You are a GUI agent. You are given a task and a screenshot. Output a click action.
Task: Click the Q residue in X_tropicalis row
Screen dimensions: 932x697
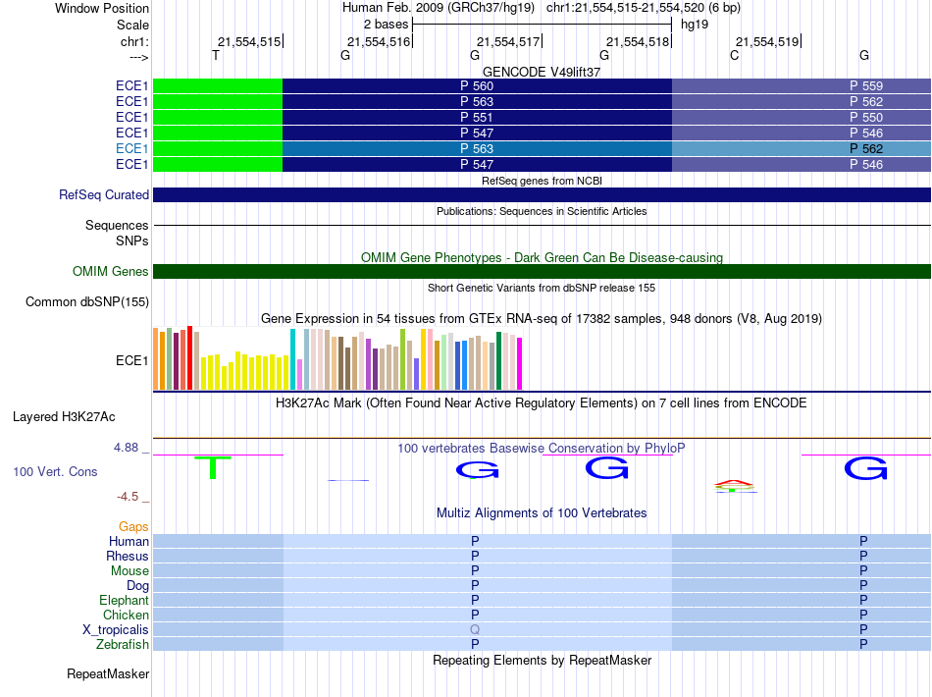[475, 630]
